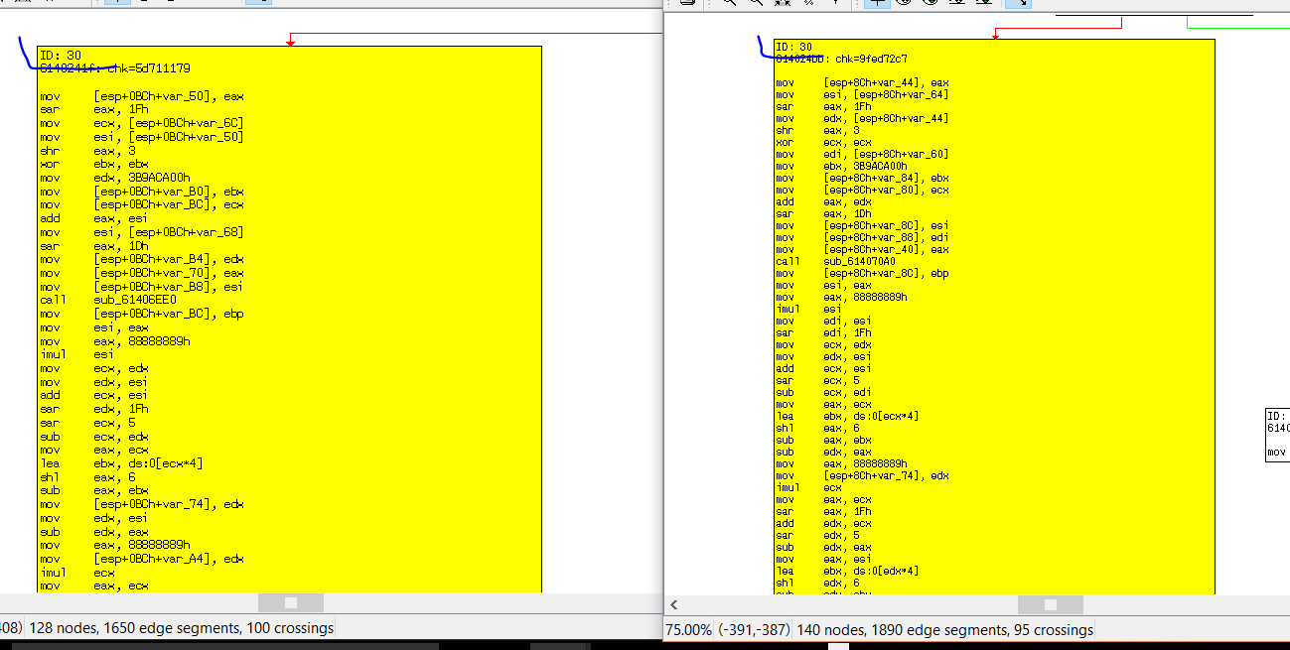Follow call sub_614070A0 in right graph
This screenshot has width=1290, height=650.
[863, 261]
